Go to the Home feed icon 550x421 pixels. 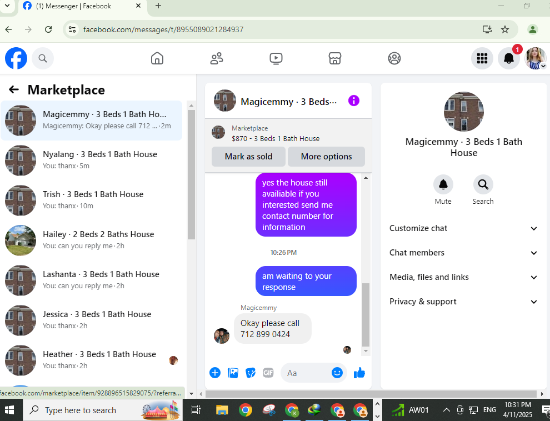(x=157, y=58)
